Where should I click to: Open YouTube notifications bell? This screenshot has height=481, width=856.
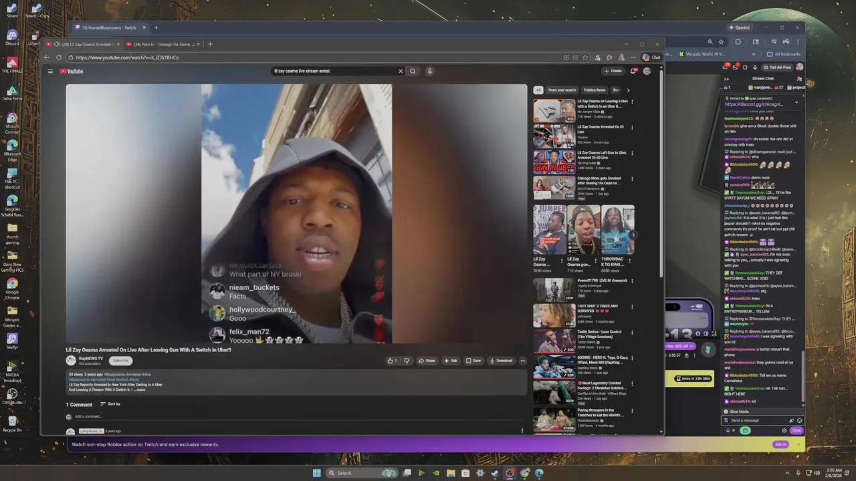(633, 71)
